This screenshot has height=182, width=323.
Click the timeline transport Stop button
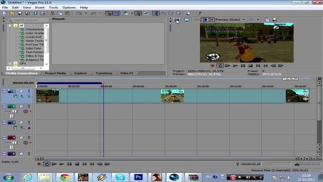coord(77,164)
